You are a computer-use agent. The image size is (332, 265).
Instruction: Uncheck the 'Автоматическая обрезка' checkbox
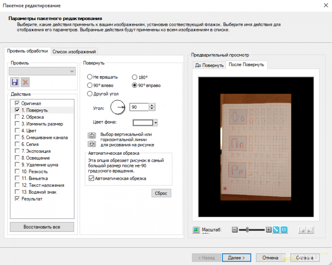point(92,178)
